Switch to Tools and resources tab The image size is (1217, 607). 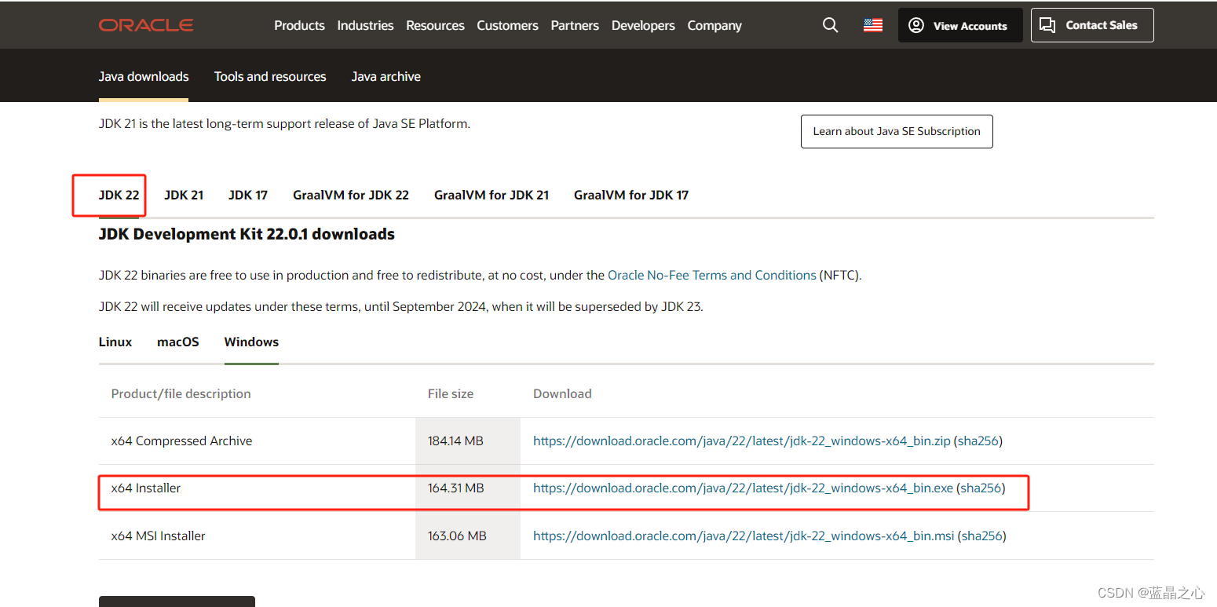pyautogui.click(x=270, y=76)
